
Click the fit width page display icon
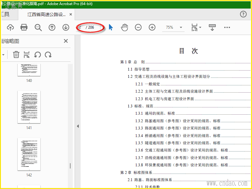(x=194, y=27)
